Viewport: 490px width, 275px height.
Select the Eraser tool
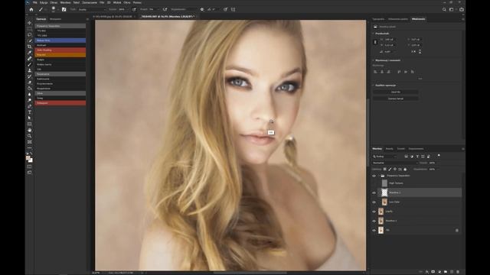tap(29, 82)
